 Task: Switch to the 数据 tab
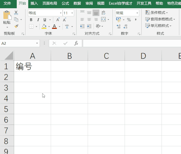[x=77, y=3]
